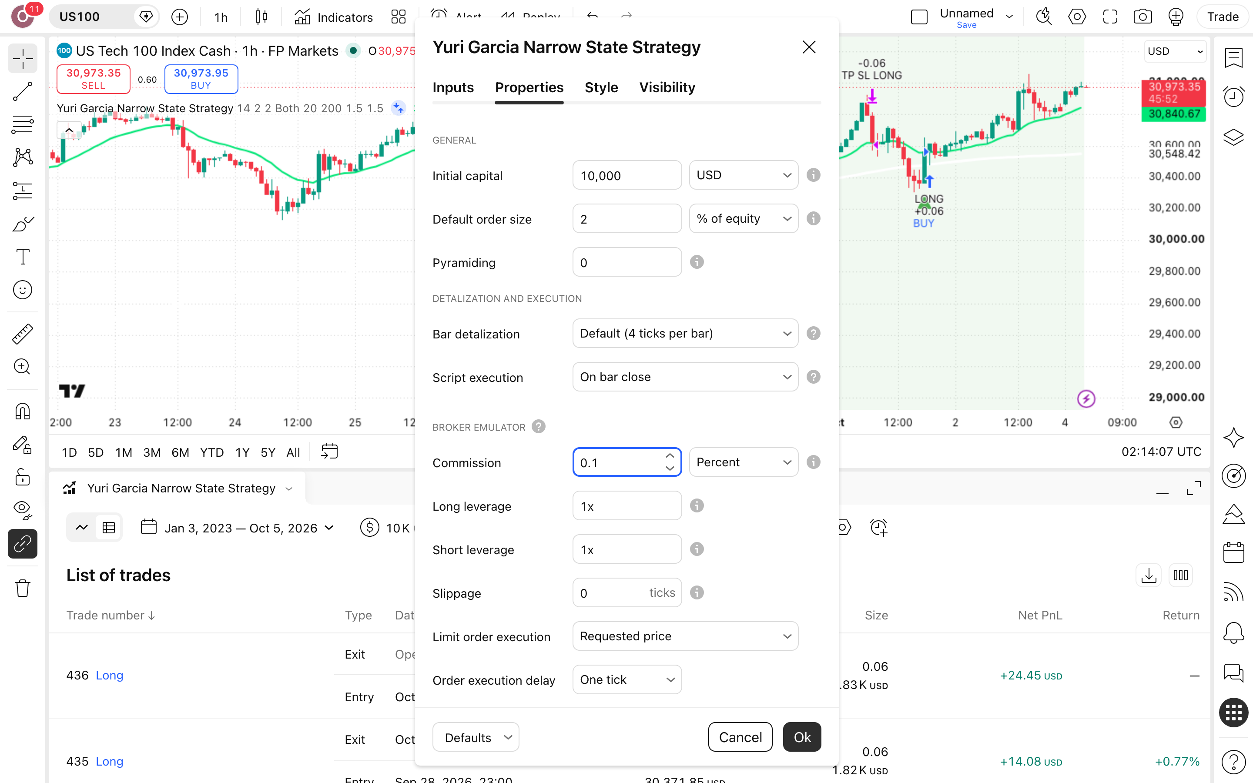This screenshot has height=783, width=1253.
Task: Select the text annotation tool
Action: pyautogui.click(x=22, y=257)
